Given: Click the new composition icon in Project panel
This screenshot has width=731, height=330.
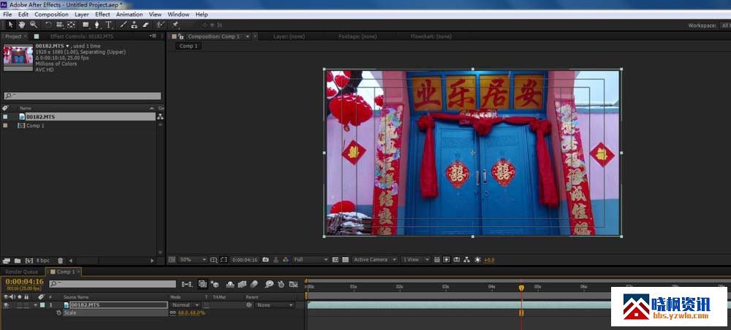Looking at the screenshot, I should pos(29,261).
